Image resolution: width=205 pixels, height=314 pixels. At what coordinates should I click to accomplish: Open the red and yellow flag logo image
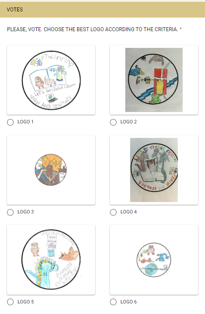(x=154, y=79)
